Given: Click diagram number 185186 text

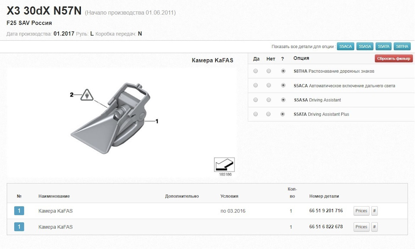Looking at the screenshot, I should click(x=225, y=175).
